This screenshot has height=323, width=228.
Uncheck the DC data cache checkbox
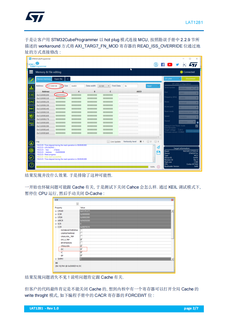click(x=81, y=249)
